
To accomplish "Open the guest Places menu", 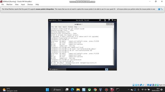I will click(60, 20).
